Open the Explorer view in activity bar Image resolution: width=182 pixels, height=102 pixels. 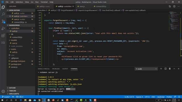point(3,7)
